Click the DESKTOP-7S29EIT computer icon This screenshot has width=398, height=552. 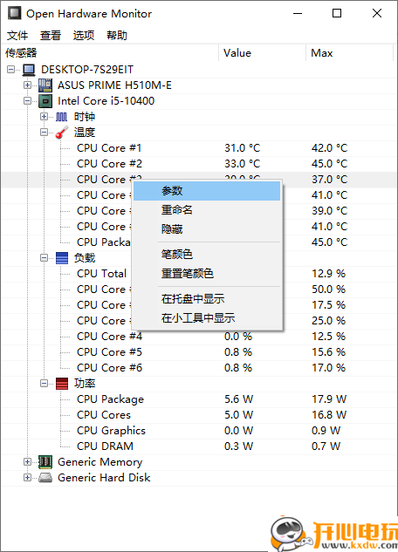coord(29,70)
